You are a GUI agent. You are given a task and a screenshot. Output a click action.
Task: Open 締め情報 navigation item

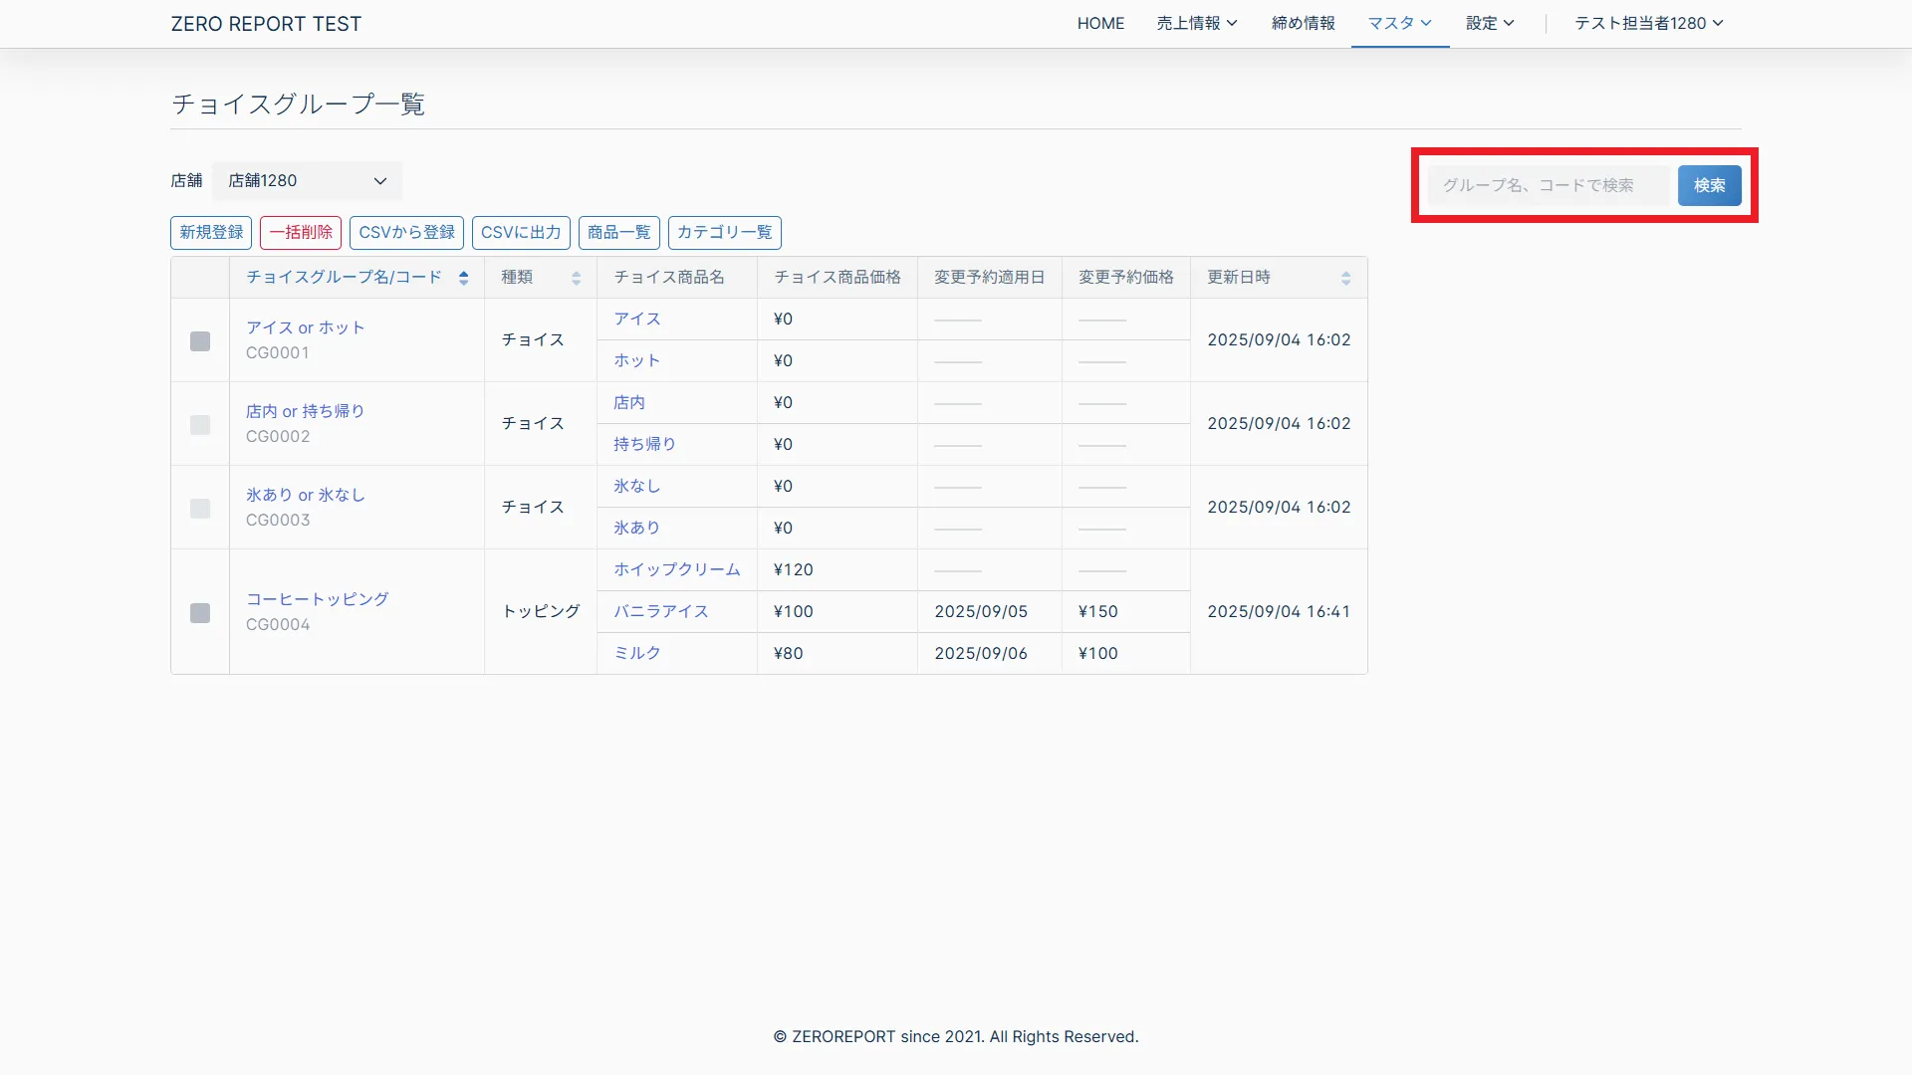click(1303, 23)
